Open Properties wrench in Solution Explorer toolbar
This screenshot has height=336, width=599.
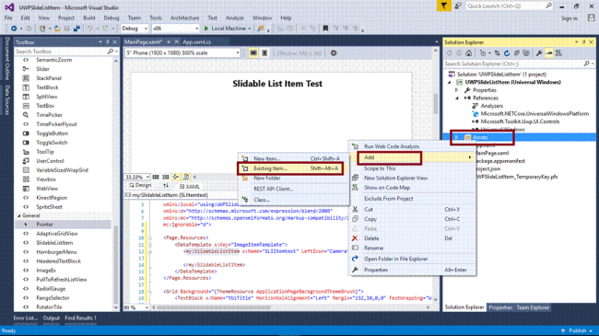[539, 53]
